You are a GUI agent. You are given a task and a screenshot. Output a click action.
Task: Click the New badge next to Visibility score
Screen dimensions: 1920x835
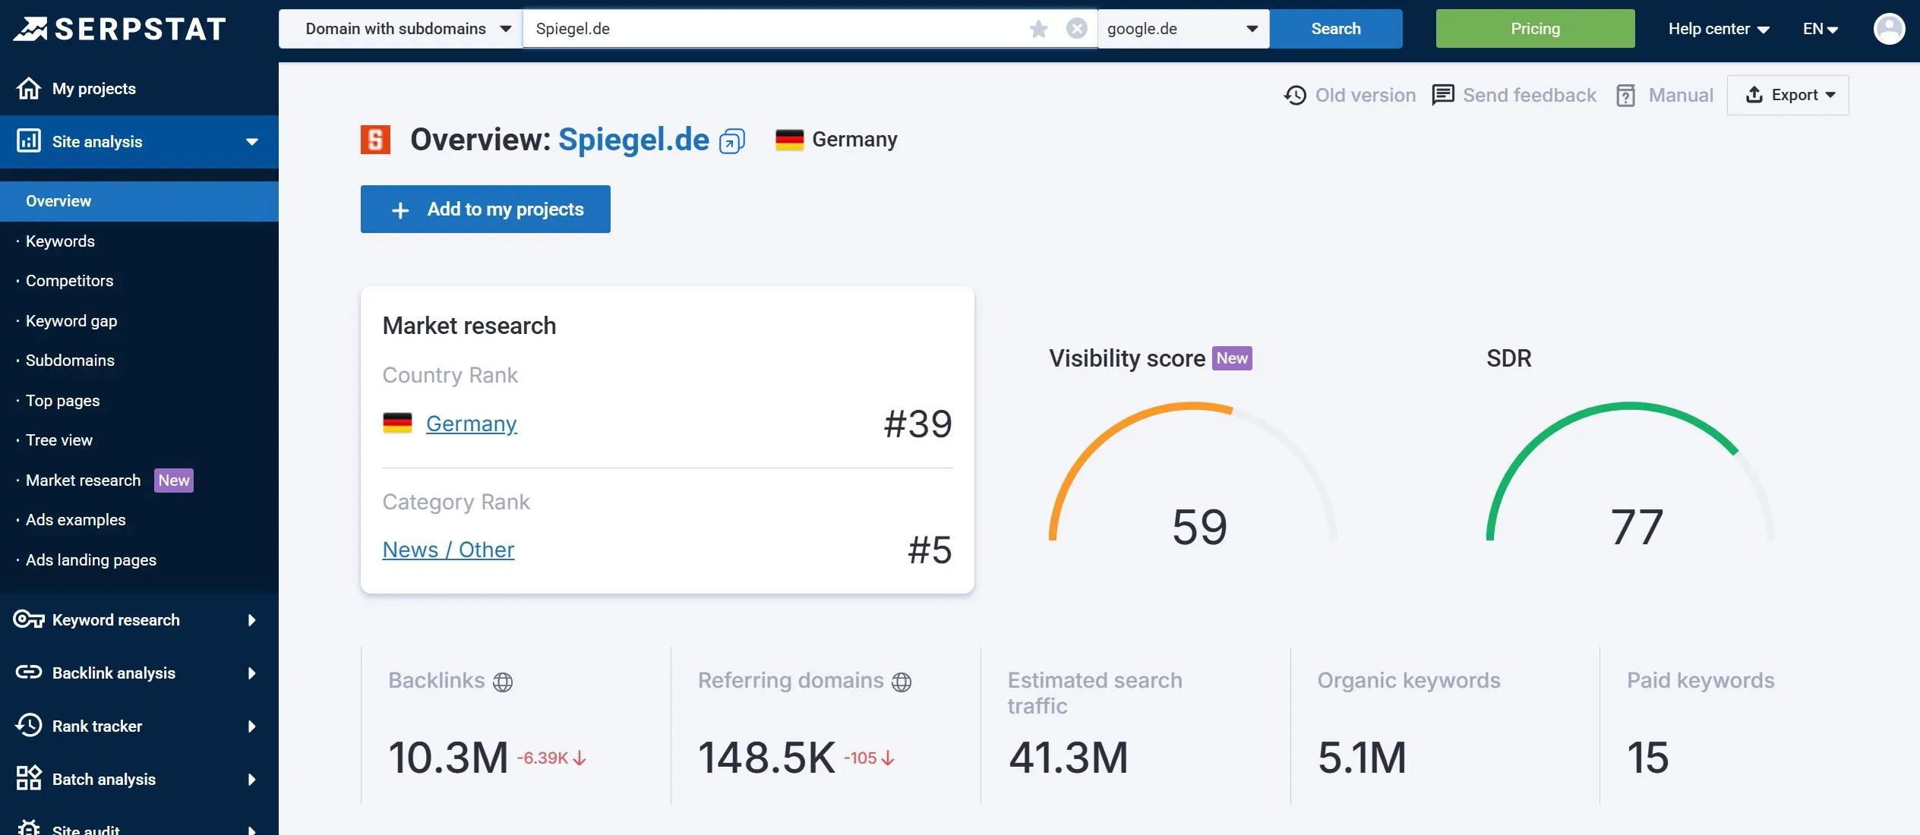[1232, 358]
